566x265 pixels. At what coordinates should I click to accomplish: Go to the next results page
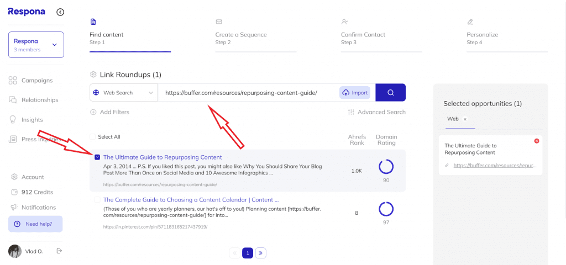point(261,253)
